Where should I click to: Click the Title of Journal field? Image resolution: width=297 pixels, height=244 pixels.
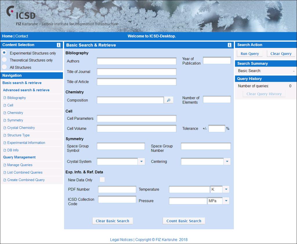[x=137, y=72]
